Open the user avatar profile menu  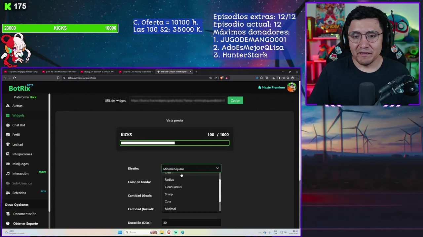pos(291,87)
